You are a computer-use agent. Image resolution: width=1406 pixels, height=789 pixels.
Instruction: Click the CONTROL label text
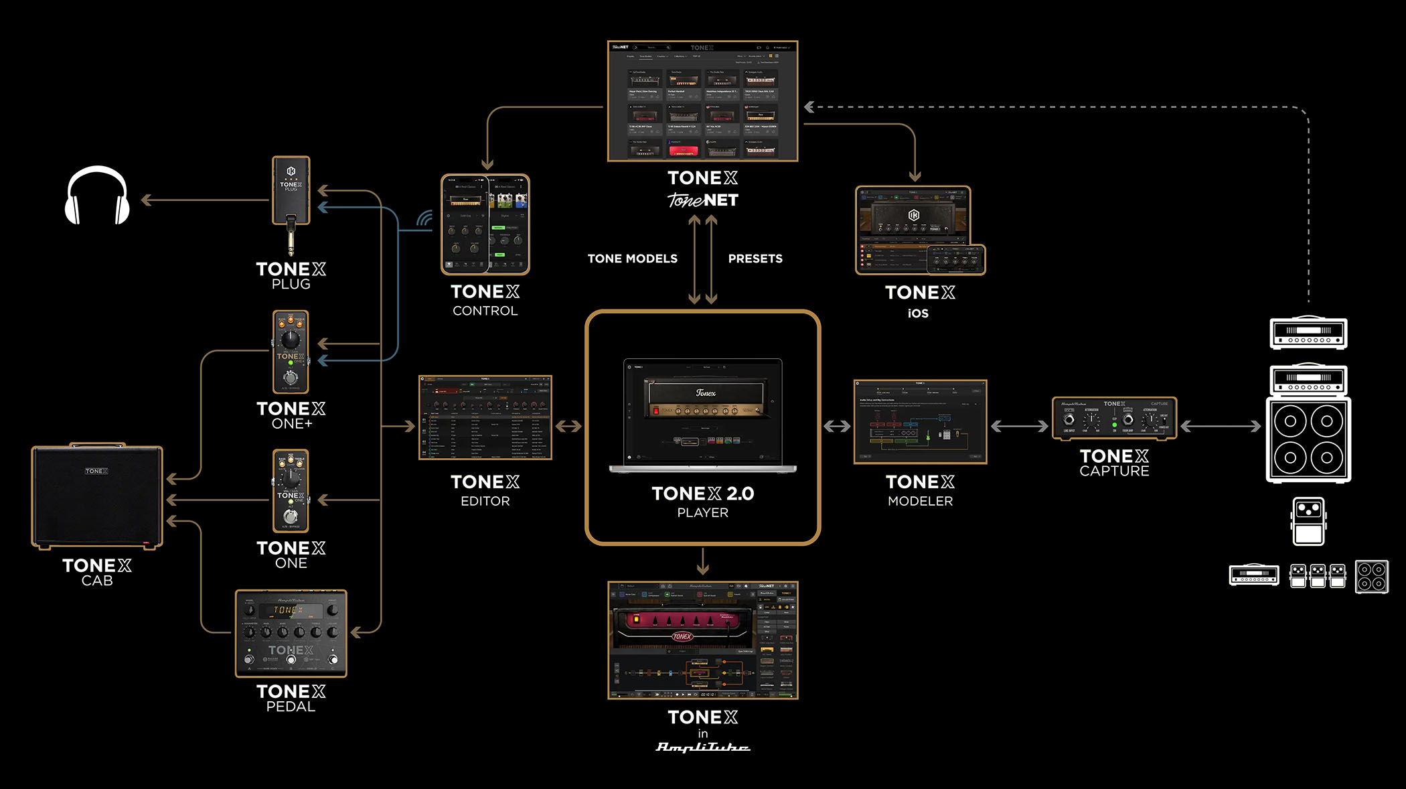coord(485,311)
